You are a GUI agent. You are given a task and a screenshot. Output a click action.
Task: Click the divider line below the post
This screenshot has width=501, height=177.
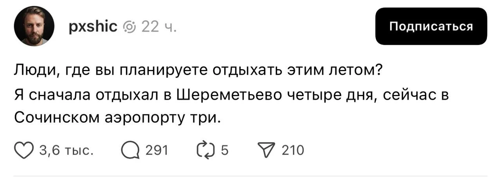[x=250, y=176]
